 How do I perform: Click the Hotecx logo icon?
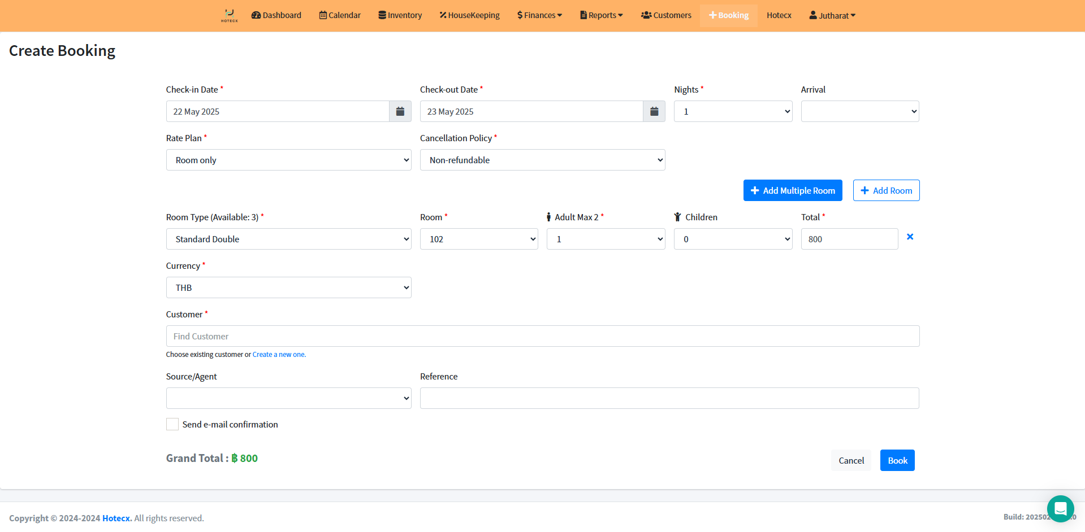click(x=229, y=15)
